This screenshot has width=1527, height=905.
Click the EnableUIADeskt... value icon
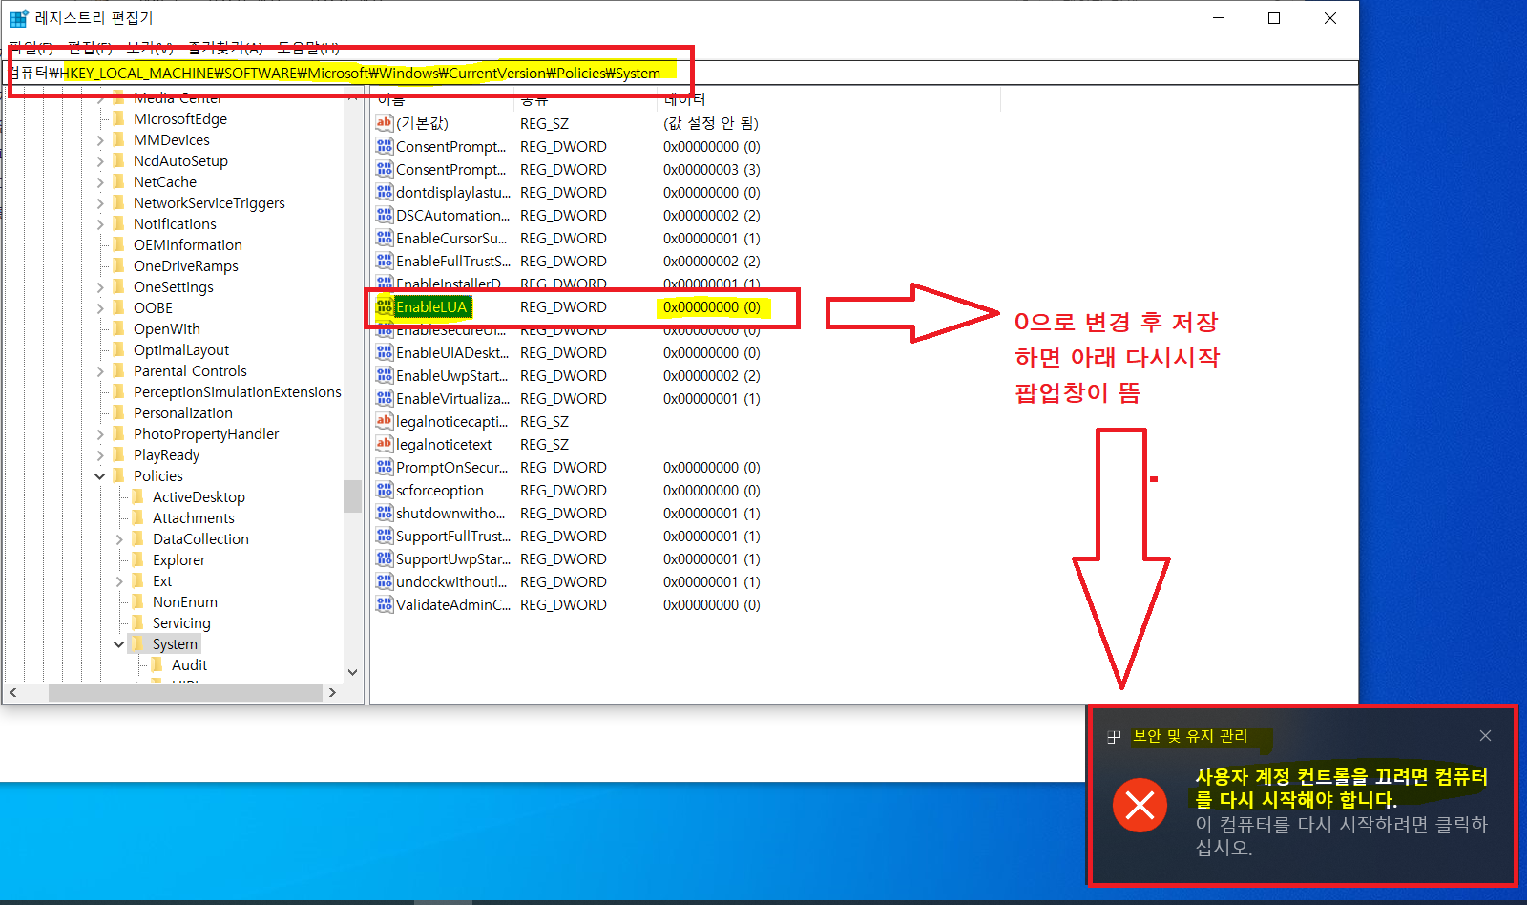coord(385,352)
